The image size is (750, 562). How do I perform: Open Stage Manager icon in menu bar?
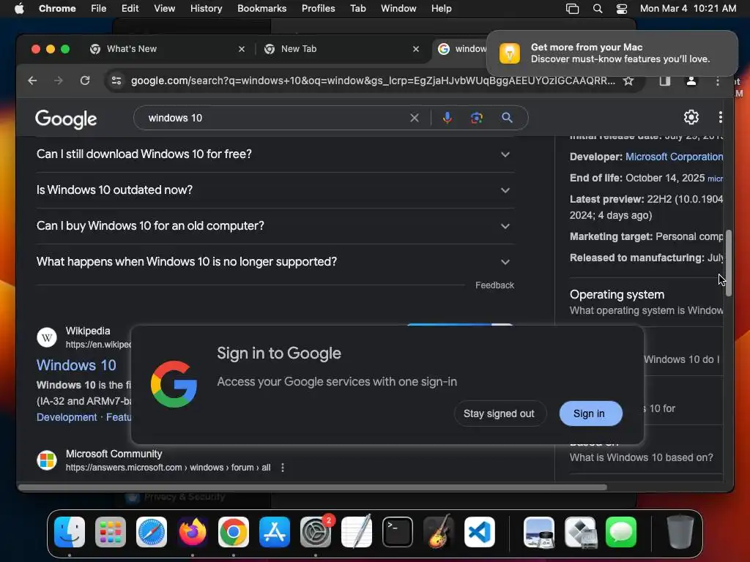(x=573, y=9)
